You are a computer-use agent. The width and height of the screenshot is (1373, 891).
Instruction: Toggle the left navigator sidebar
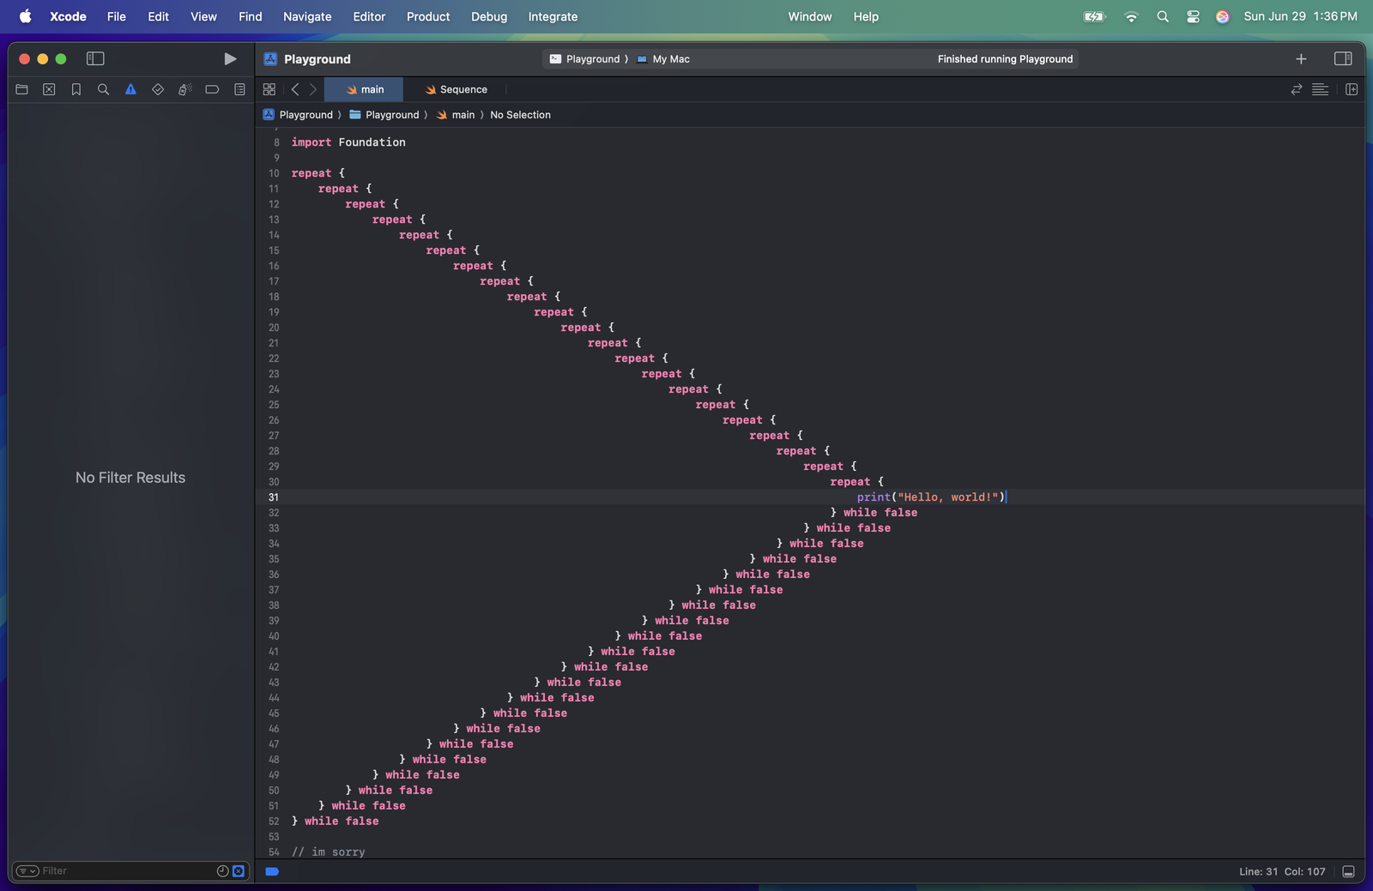pos(95,58)
